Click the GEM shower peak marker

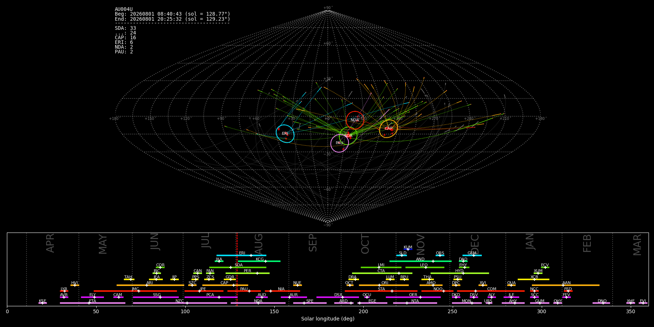pyautogui.click(x=473, y=255)
